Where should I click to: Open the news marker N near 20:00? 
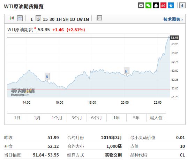point(126,71)
